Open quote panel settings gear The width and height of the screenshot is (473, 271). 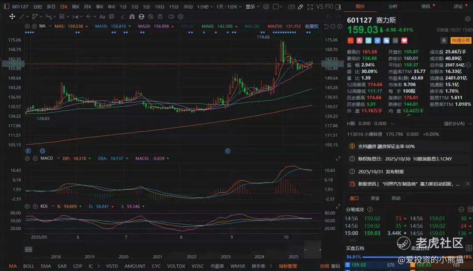pyautogui.click(x=468, y=19)
